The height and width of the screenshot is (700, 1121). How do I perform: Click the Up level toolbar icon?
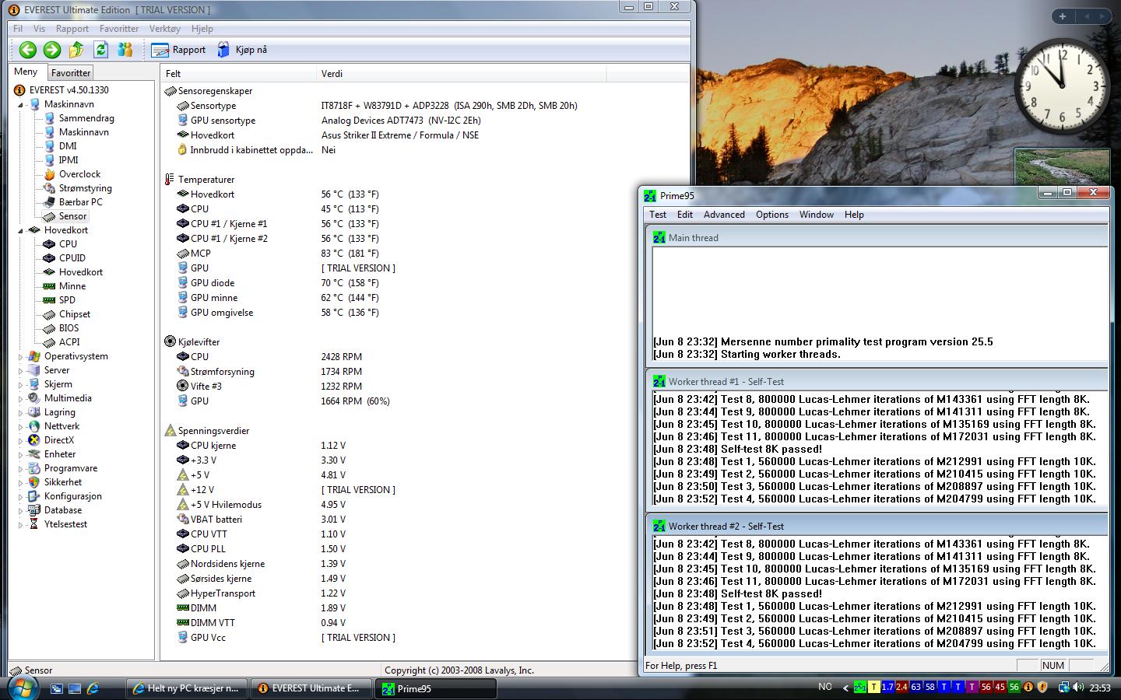point(76,50)
